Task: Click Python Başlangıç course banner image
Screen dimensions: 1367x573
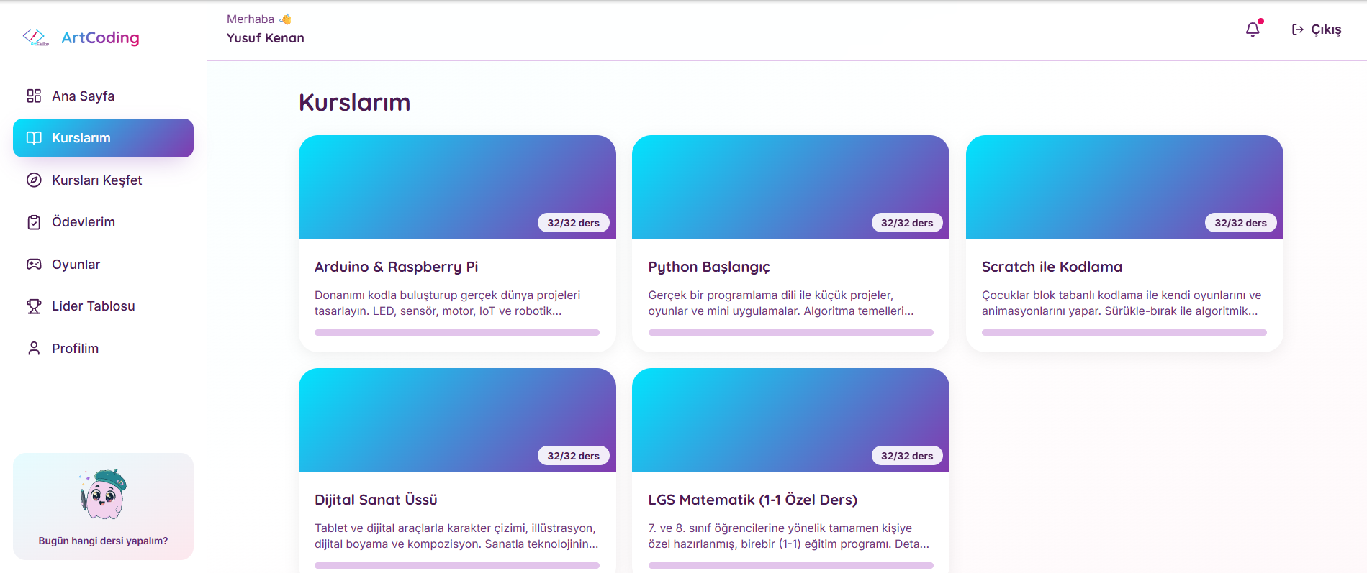Action: click(790, 187)
